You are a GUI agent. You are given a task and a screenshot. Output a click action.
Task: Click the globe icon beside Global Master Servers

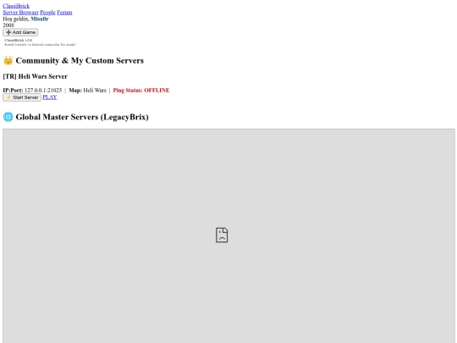(8, 117)
